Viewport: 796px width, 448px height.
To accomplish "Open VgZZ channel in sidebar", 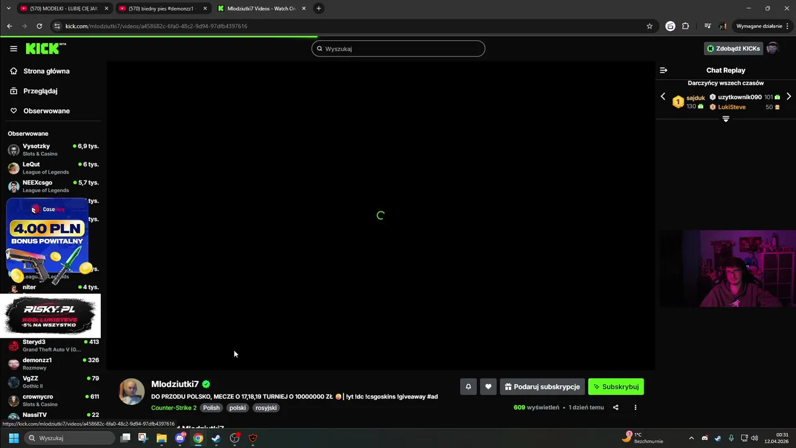I will coord(53,381).
